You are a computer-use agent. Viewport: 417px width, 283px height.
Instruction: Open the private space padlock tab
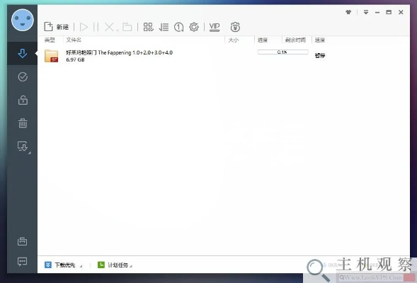[x=23, y=100]
